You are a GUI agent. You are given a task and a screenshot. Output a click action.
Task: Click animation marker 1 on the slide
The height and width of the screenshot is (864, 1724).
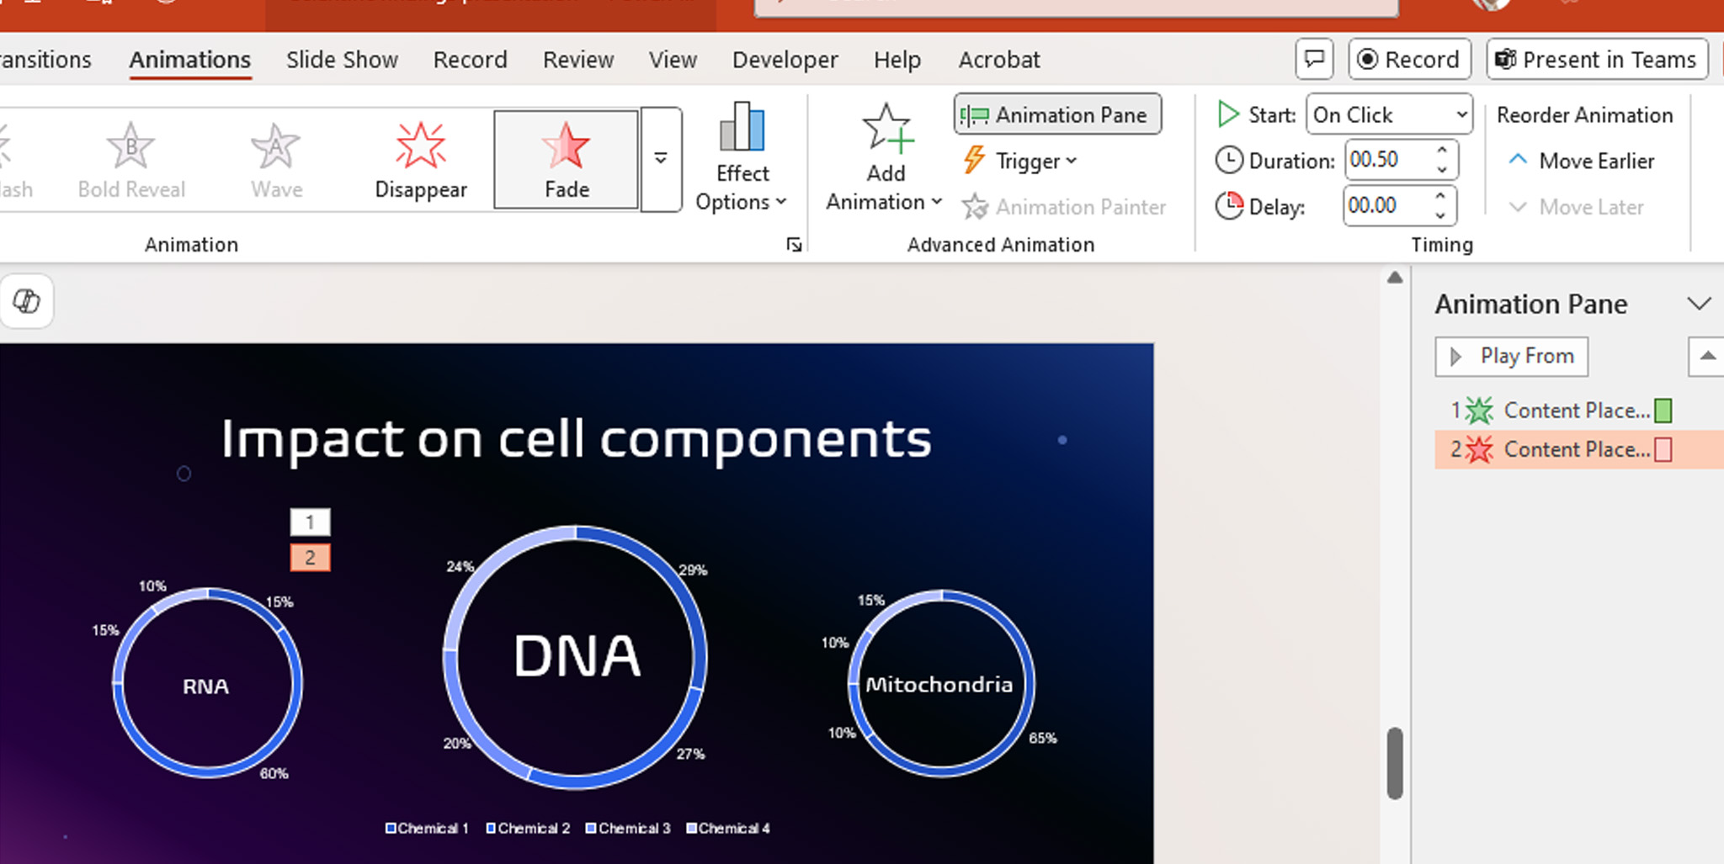tap(310, 522)
